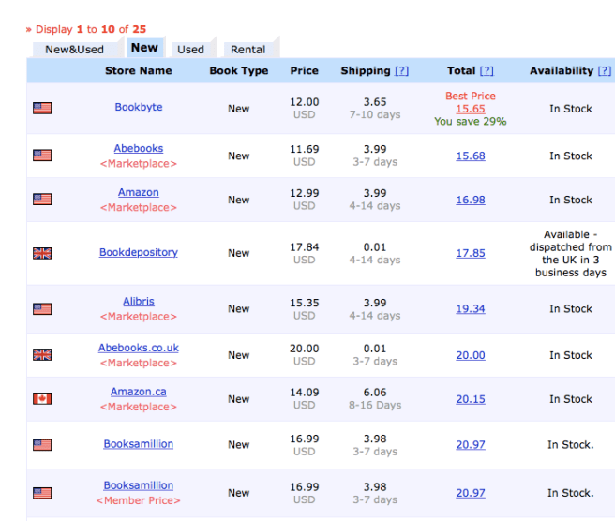
Task: Click the US flag icon beside Alibris
Action: point(42,308)
